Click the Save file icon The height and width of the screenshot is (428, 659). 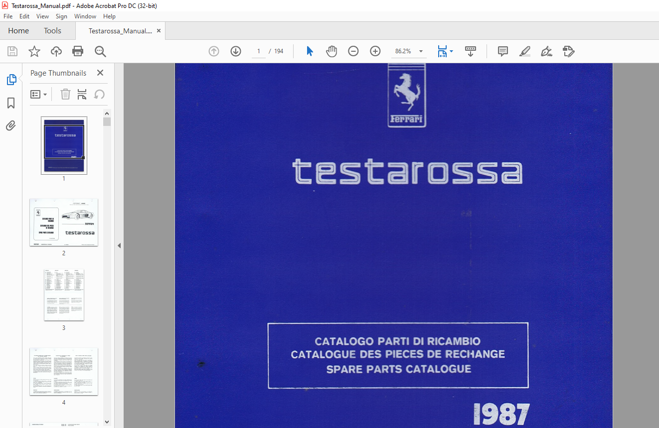click(x=12, y=51)
